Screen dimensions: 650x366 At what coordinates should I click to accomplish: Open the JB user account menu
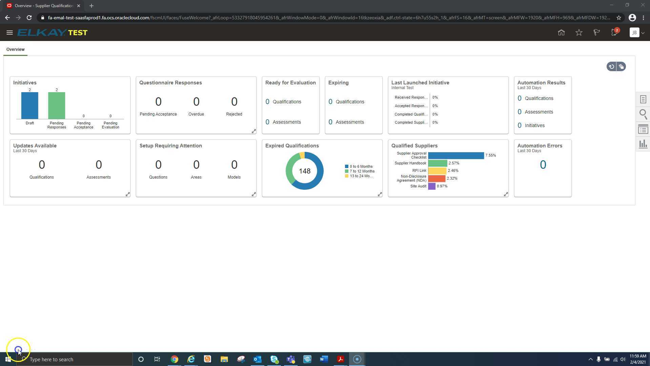[637, 33]
